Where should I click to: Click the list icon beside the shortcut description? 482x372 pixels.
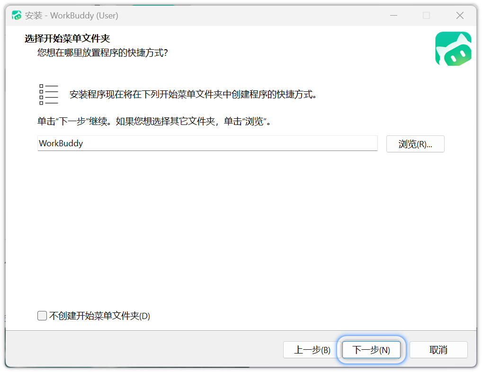pos(48,94)
